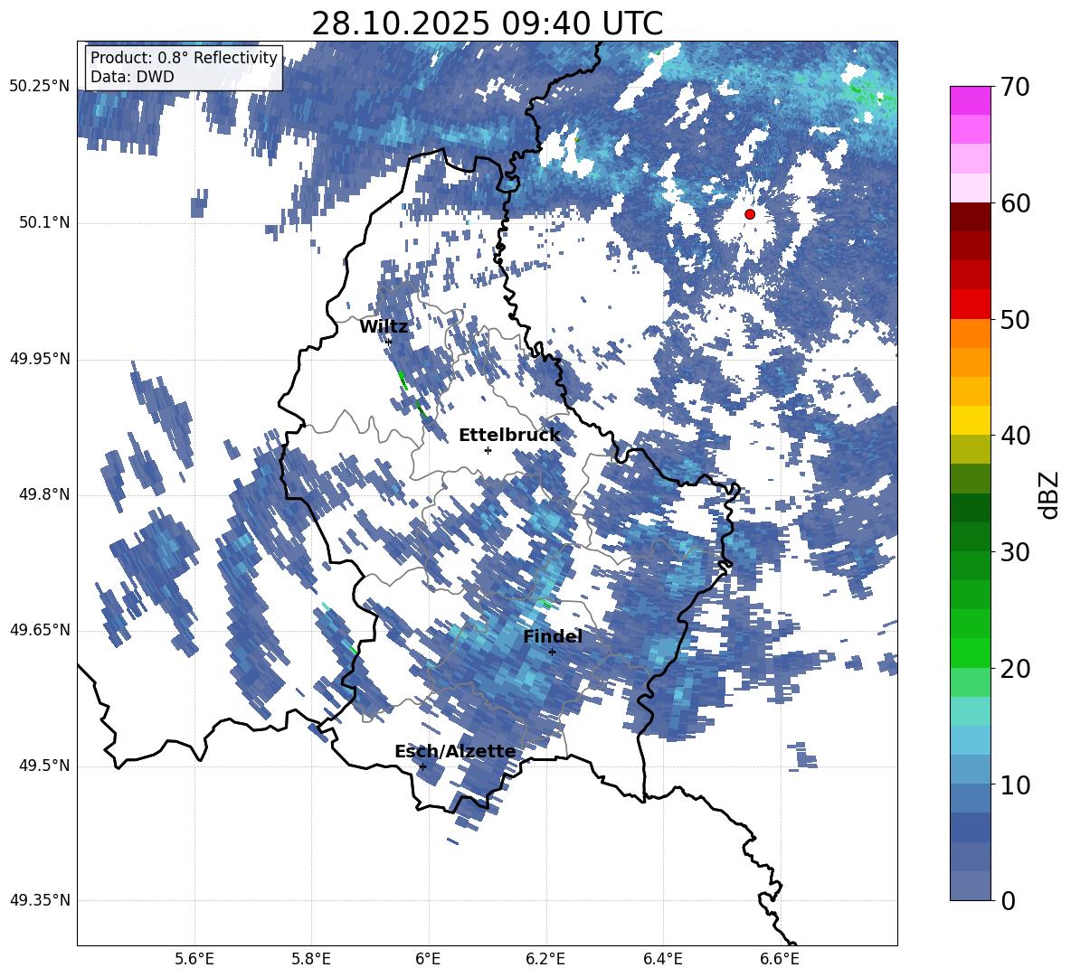Click the 30 colorbar tick value

(x=1014, y=552)
